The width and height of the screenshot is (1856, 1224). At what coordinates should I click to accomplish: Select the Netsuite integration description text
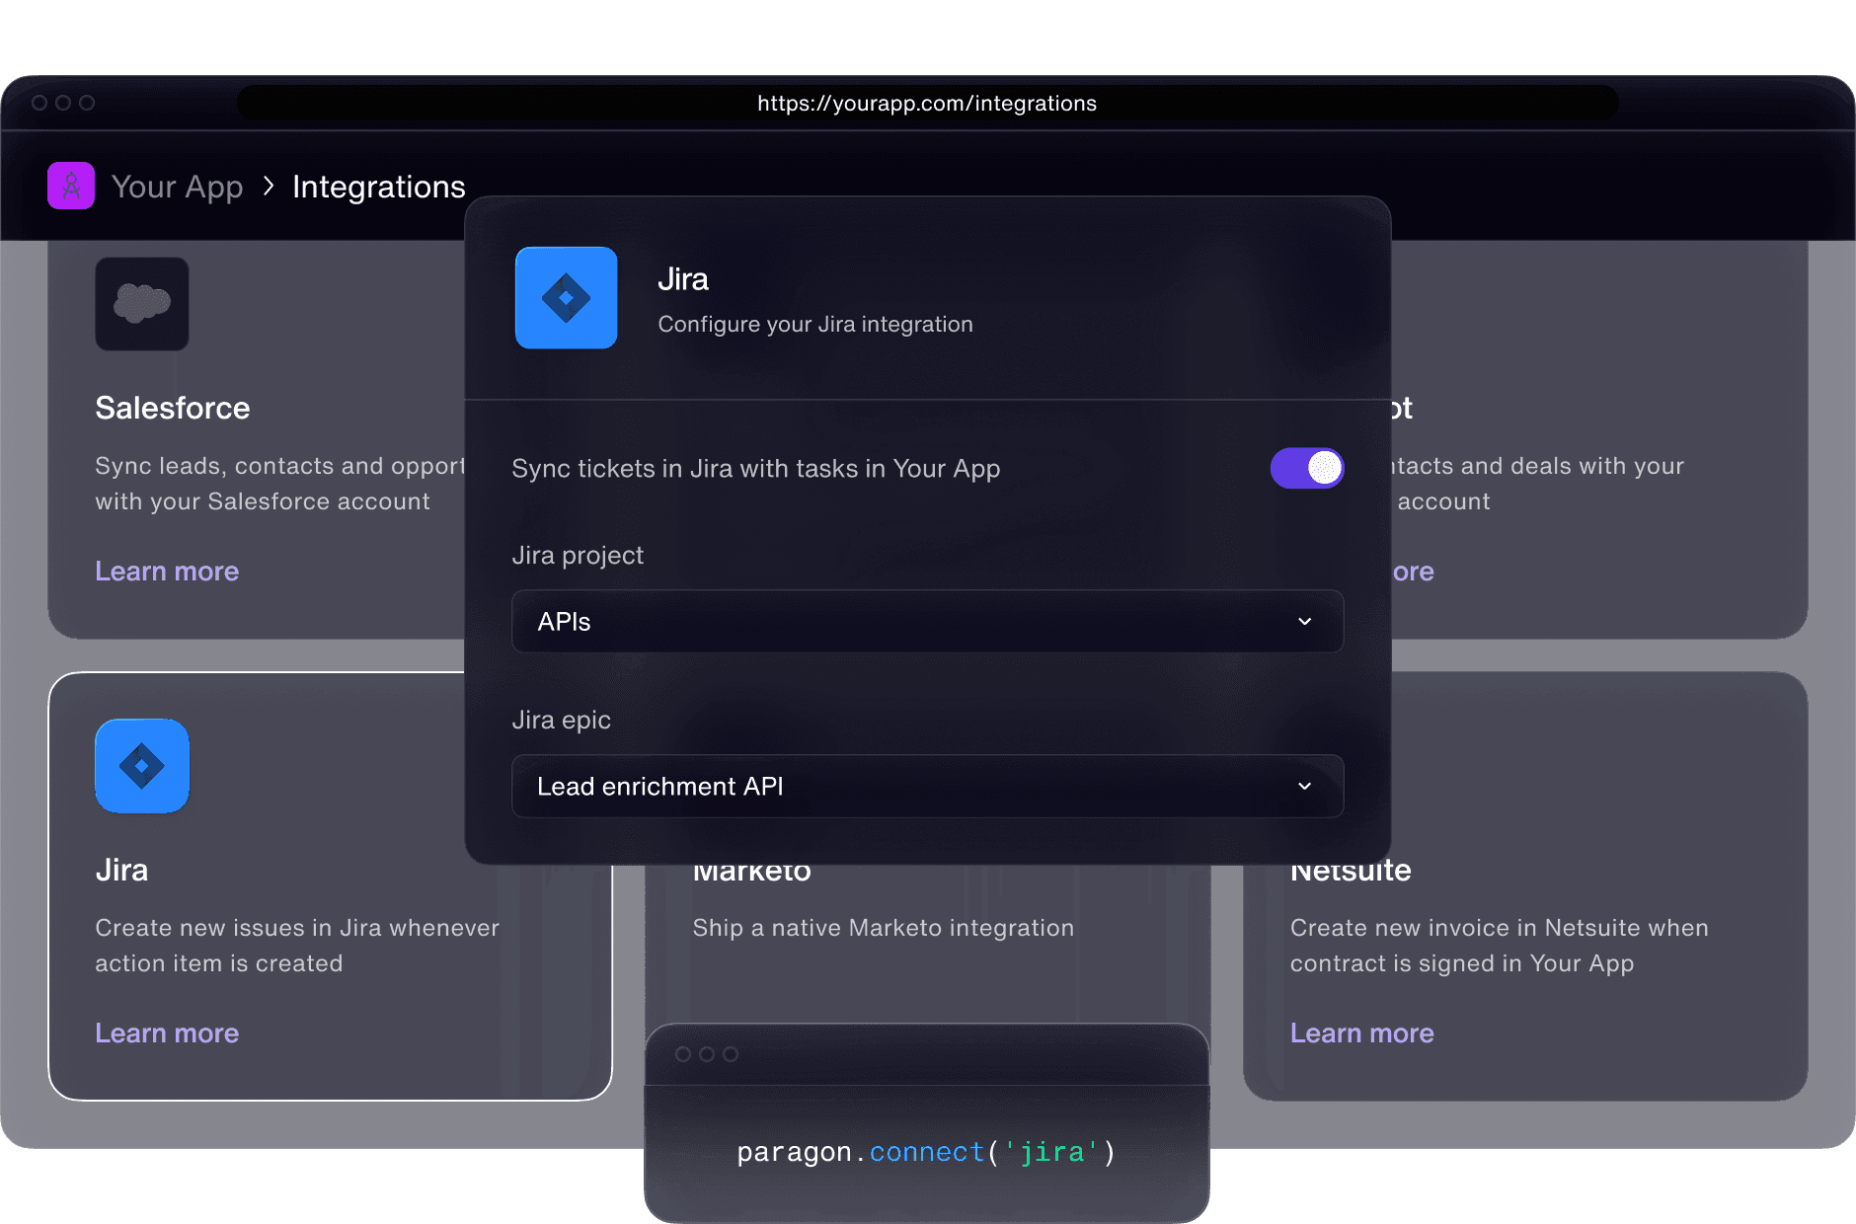(1498, 946)
